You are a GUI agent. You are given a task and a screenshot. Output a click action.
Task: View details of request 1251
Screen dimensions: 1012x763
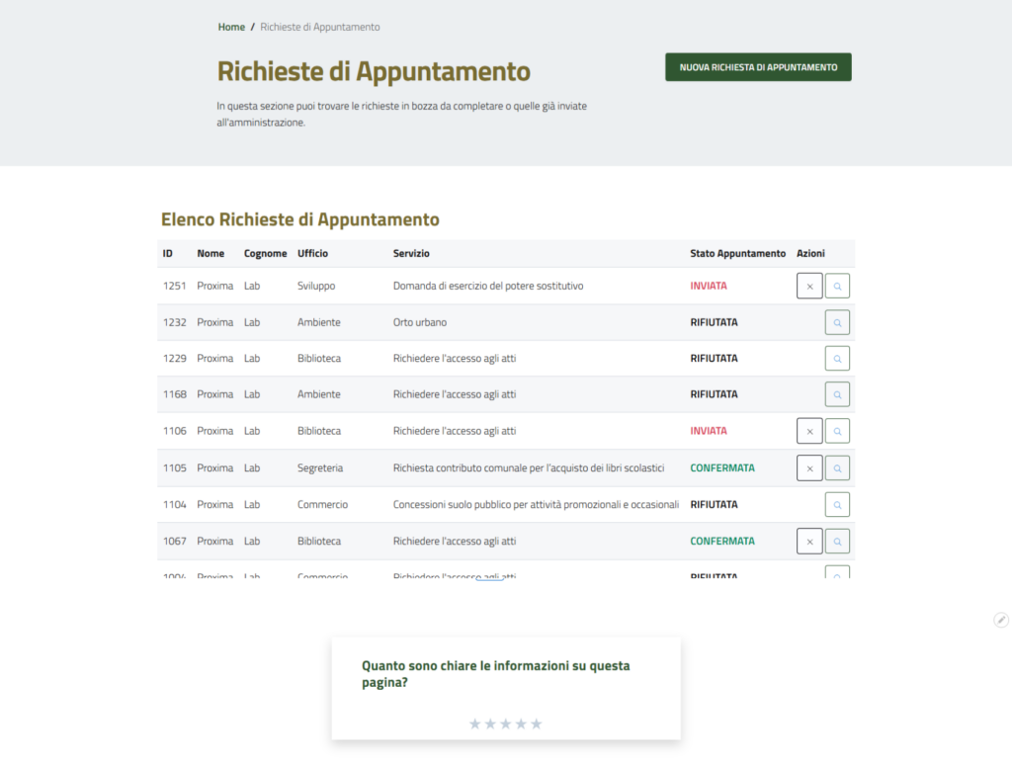837,287
